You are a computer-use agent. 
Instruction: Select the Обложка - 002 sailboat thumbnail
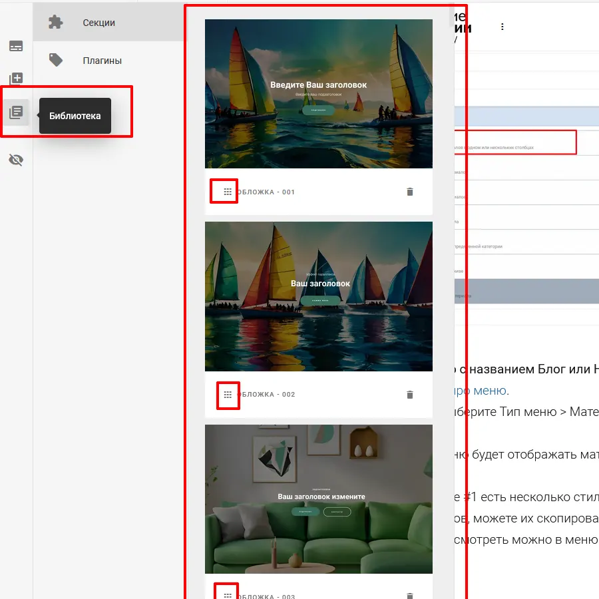click(318, 296)
